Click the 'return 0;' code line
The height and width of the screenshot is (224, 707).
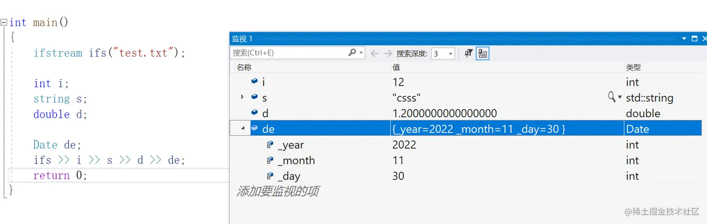60,175
